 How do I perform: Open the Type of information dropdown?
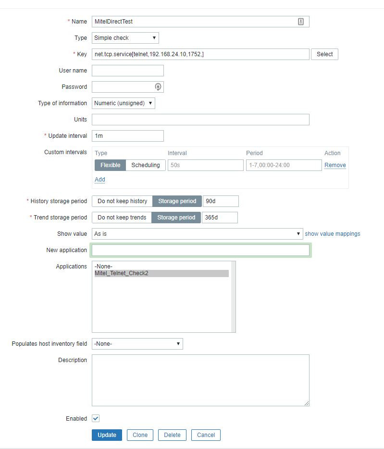124,103
